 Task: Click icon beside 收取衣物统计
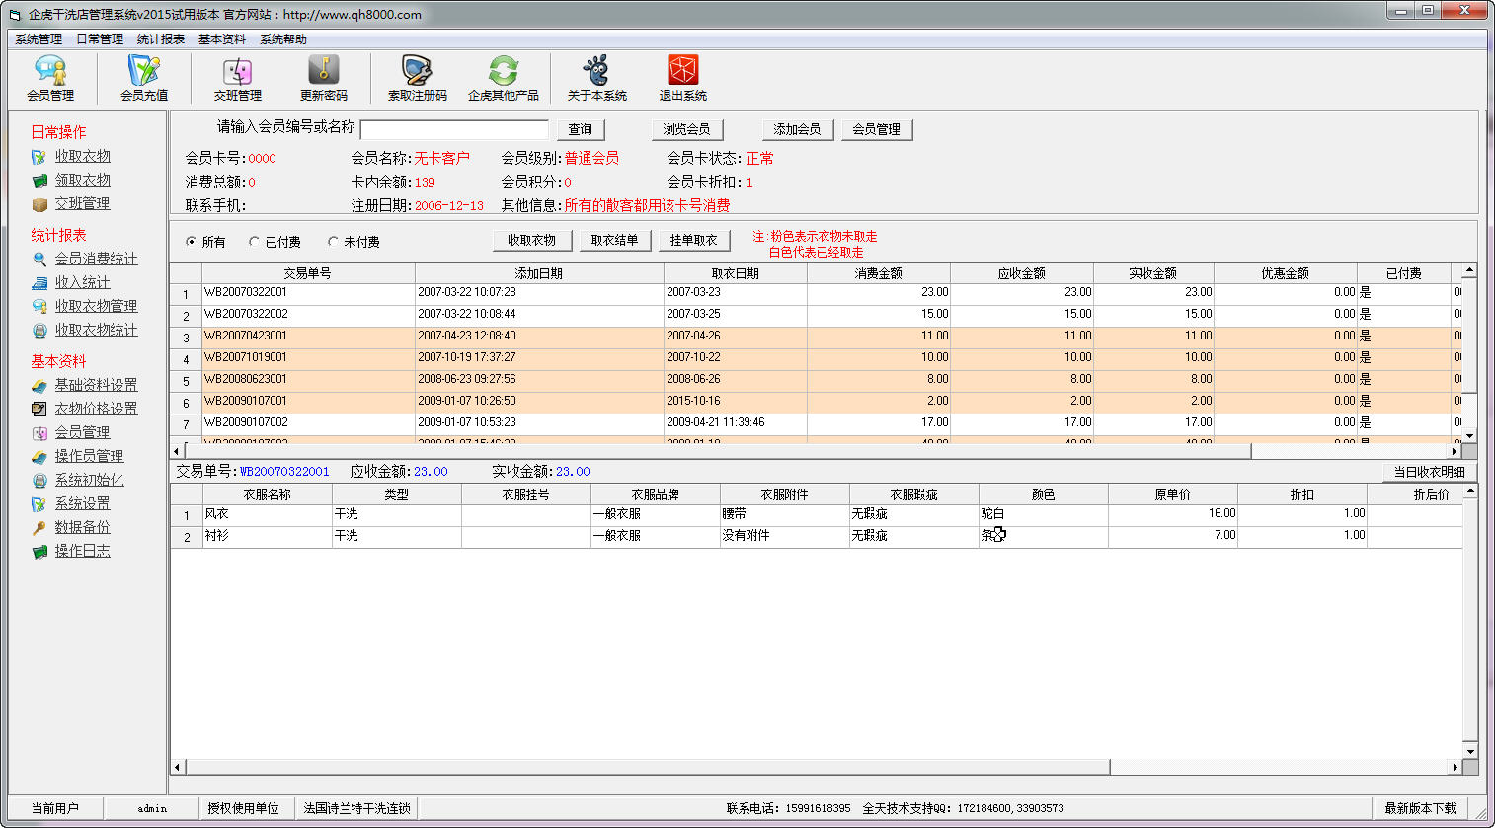[x=39, y=331]
